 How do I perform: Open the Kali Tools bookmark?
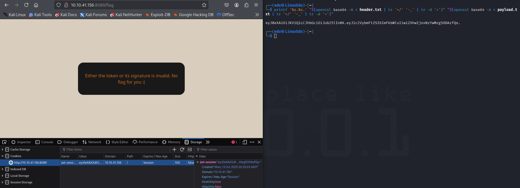pos(40,15)
